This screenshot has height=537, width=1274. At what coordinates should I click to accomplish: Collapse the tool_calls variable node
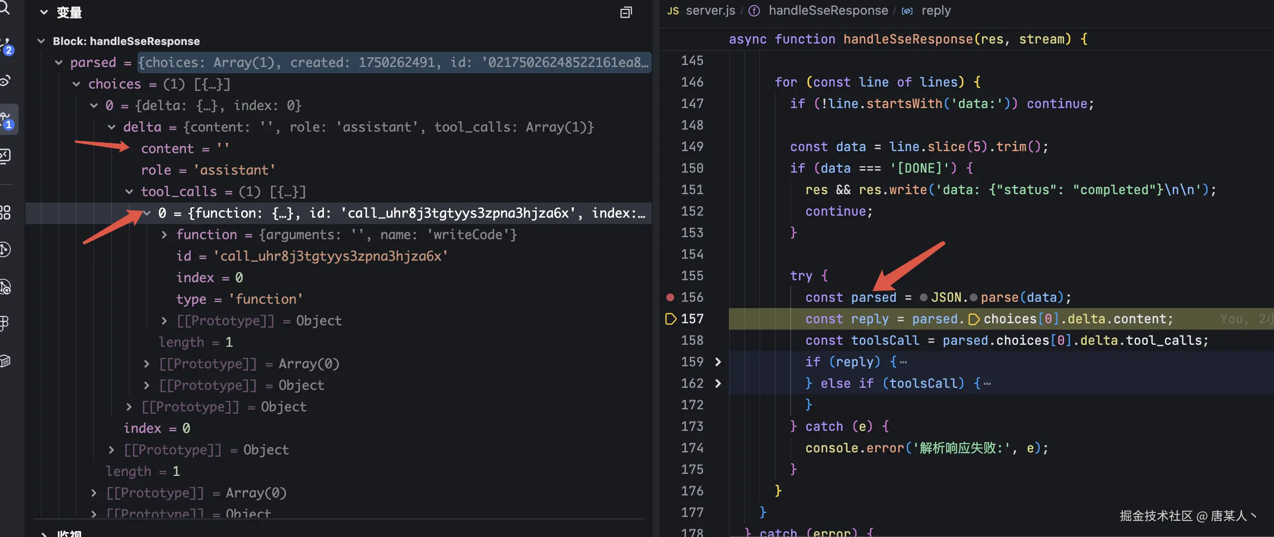point(129,191)
